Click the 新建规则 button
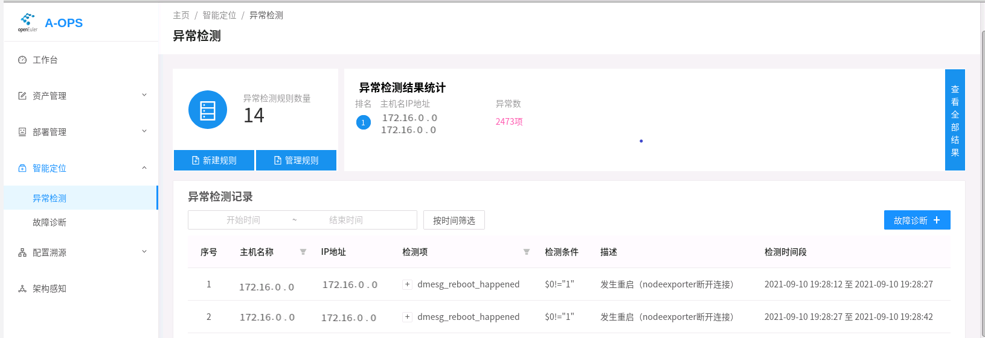 click(214, 160)
